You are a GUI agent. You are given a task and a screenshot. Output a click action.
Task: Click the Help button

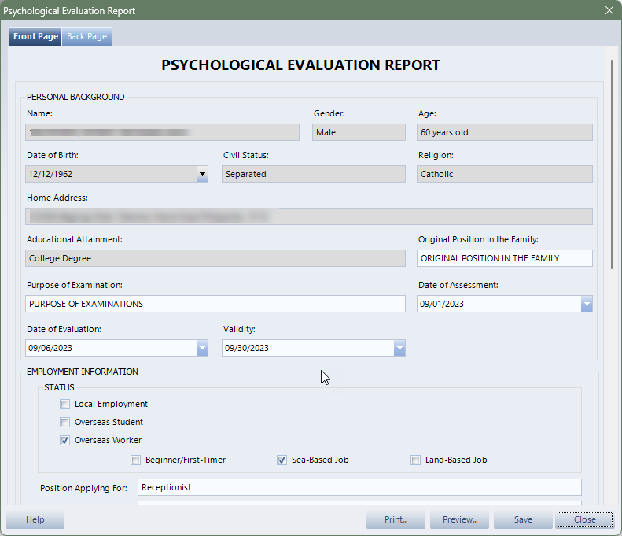point(35,519)
